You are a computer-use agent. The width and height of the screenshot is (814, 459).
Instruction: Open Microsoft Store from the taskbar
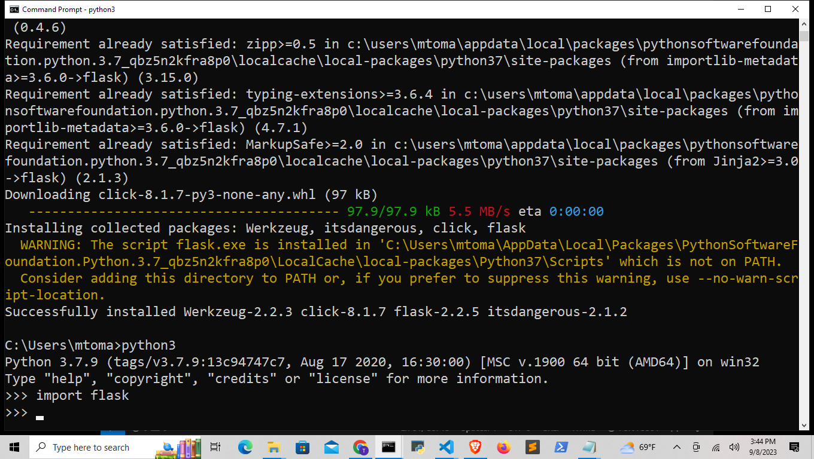(302, 447)
